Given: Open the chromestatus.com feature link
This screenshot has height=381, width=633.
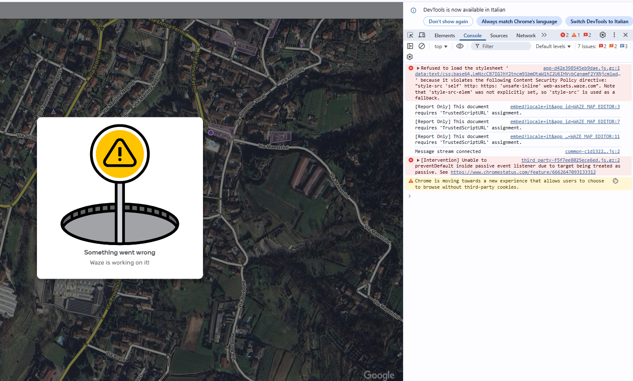Looking at the screenshot, I should click(523, 172).
